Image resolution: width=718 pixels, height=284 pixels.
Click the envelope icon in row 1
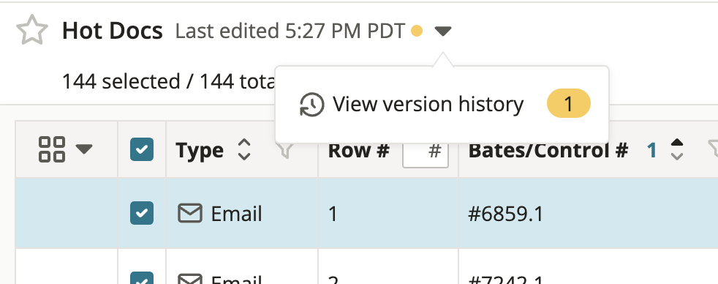coord(190,214)
